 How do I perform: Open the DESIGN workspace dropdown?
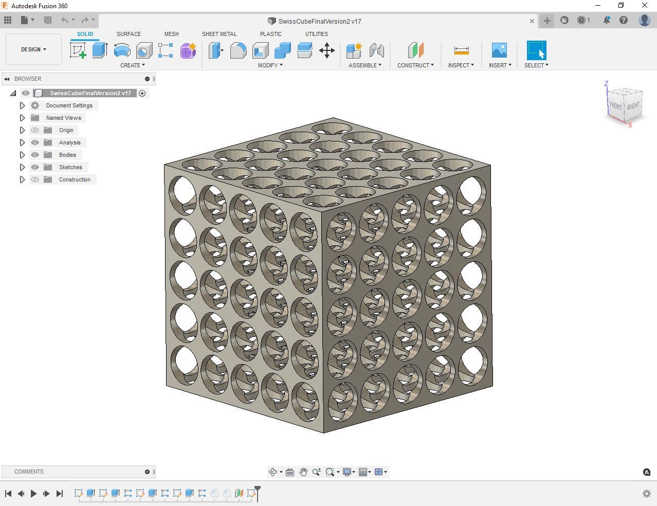click(x=33, y=49)
